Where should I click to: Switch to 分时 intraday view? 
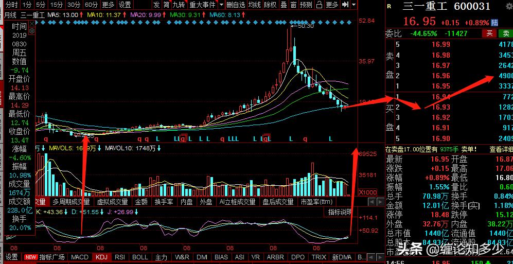[x=12, y=5]
